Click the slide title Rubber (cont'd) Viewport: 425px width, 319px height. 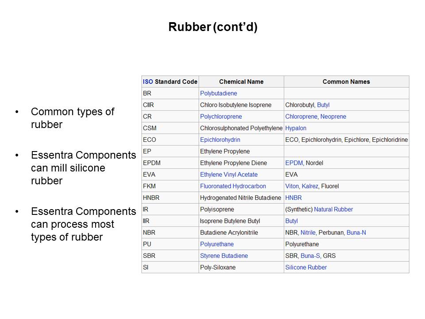pyautogui.click(x=212, y=27)
